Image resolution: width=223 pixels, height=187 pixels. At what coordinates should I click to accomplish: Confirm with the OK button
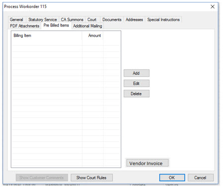point(172,178)
